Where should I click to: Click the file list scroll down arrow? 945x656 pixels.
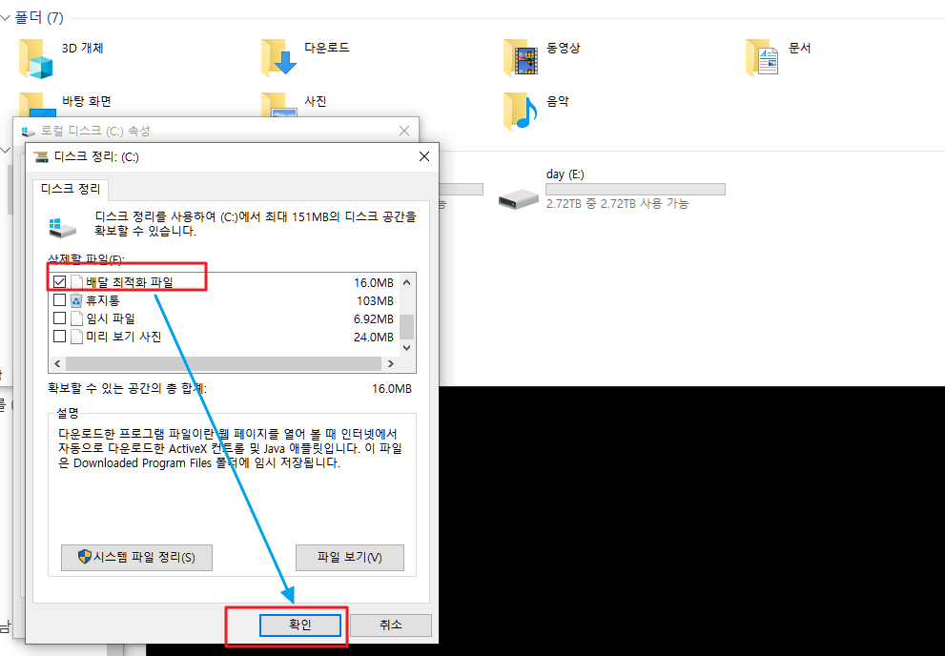click(x=407, y=348)
